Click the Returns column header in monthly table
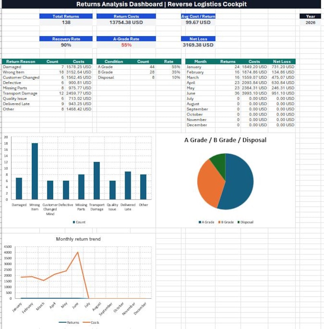Viewport: 324px width, 329px height. coord(228,62)
